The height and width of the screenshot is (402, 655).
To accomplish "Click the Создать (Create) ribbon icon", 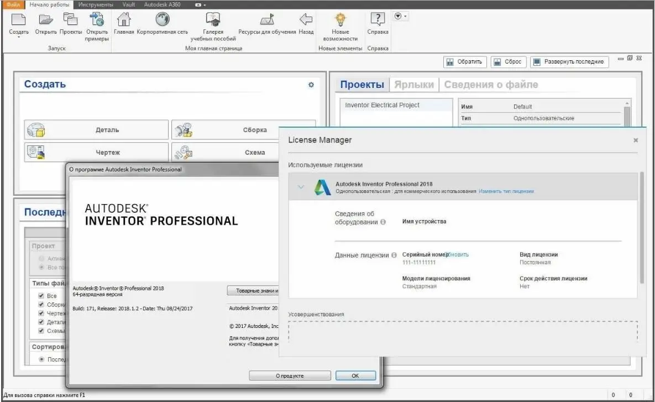I will (18, 20).
